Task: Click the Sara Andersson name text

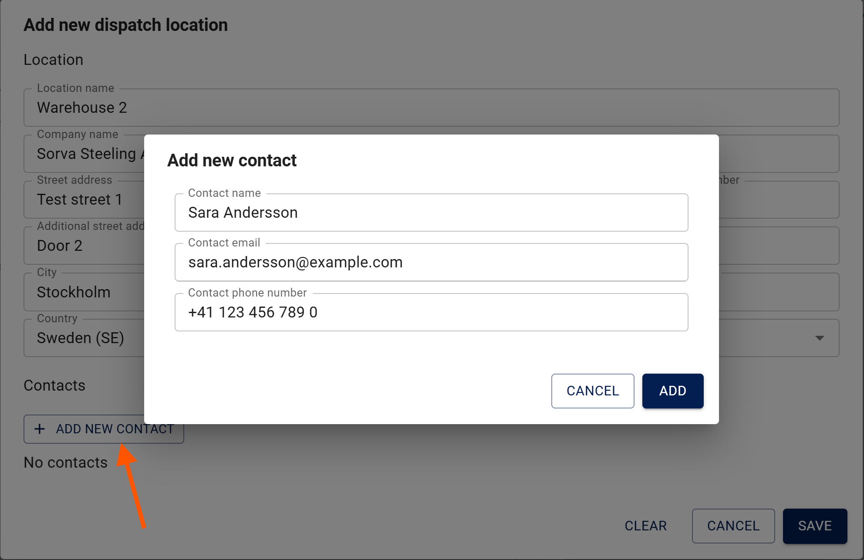Action: 243,213
